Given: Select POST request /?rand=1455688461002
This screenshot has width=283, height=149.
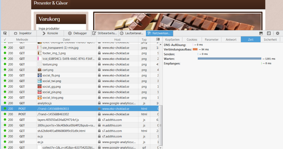Looking at the screenshot, I should pos(80,114).
